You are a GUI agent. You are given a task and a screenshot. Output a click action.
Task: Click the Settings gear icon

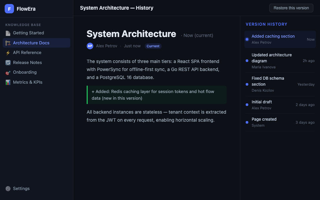pyautogui.click(x=8, y=189)
